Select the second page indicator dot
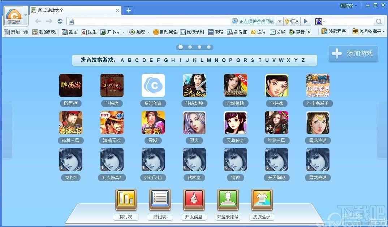The height and width of the screenshot is (227, 388). [190, 47]
